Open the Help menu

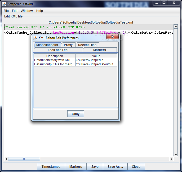pos(39,11)
